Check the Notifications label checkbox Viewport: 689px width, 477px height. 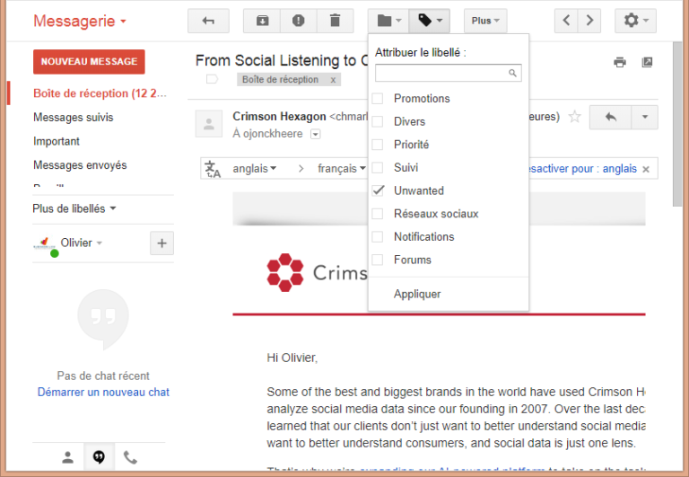[378, 237]
